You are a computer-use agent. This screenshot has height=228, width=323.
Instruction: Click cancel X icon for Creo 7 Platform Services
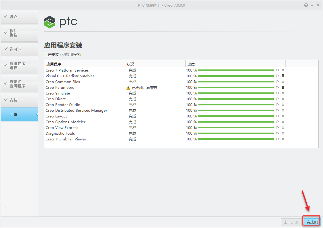pos(283,70)
